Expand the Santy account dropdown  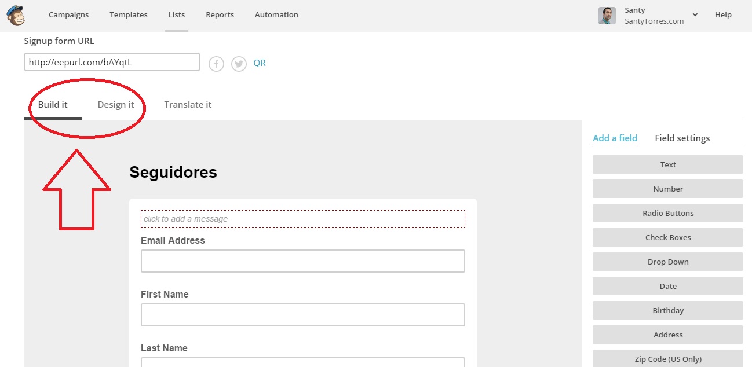(695, 15)
